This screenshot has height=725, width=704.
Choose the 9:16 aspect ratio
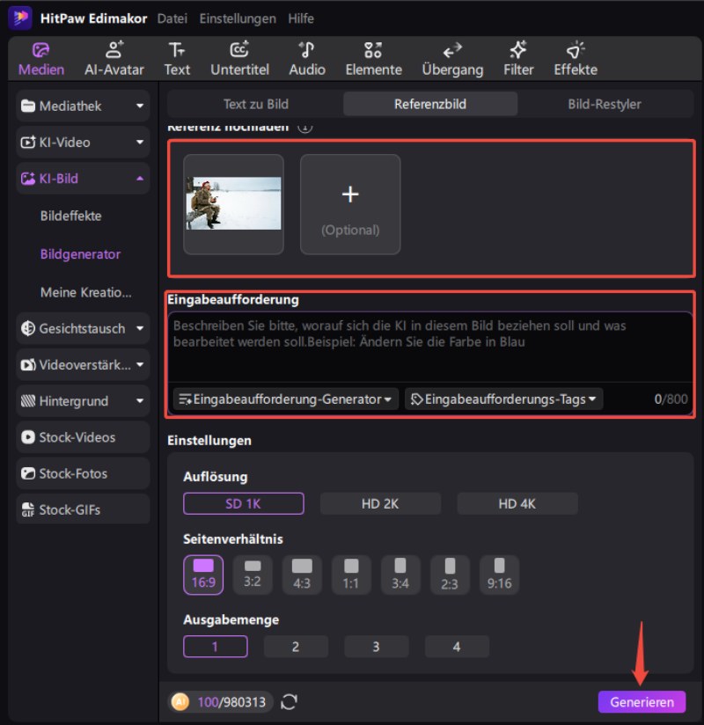(499, 575)
